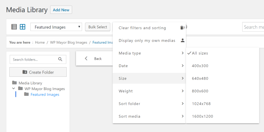Select Media Library in folder tree
Viewport: 264px width, 132px height.
click(30, 83)
